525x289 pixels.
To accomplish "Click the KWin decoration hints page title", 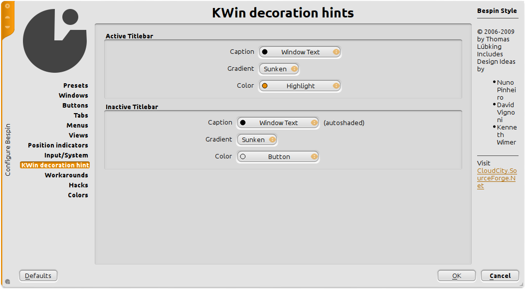I will pos(283,13).
